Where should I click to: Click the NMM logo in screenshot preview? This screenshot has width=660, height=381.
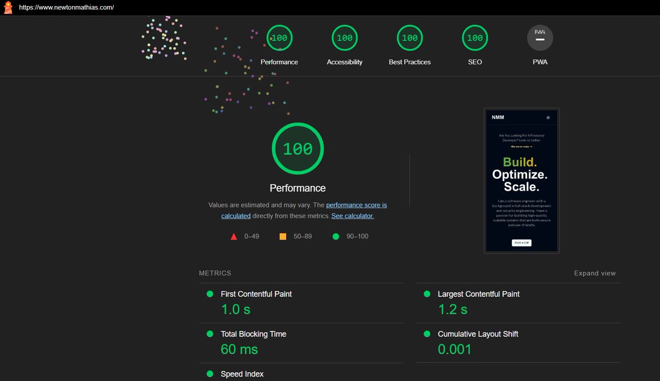pos(498,117)
